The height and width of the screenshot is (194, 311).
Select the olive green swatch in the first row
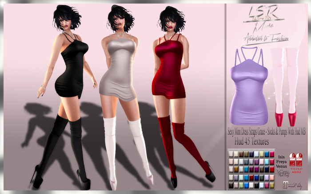tap(246, 154)
